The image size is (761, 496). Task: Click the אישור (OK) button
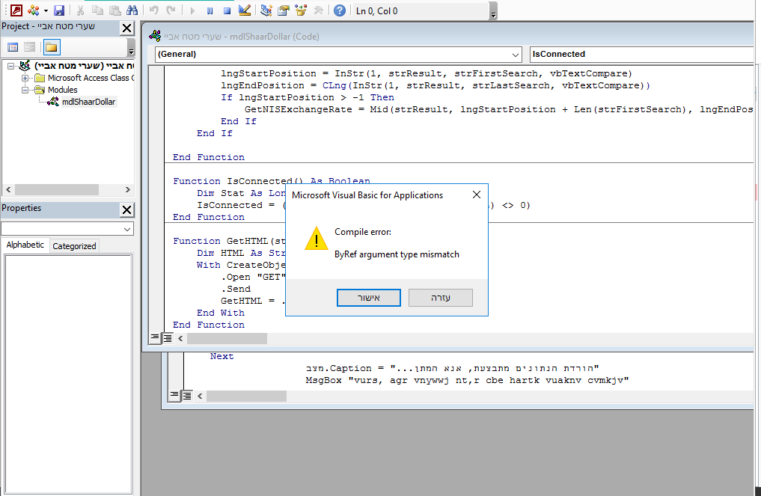point(369,298)
